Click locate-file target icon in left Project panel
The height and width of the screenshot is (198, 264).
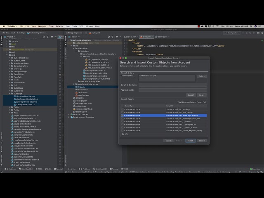pyautogui.click(x=44, y=37)
